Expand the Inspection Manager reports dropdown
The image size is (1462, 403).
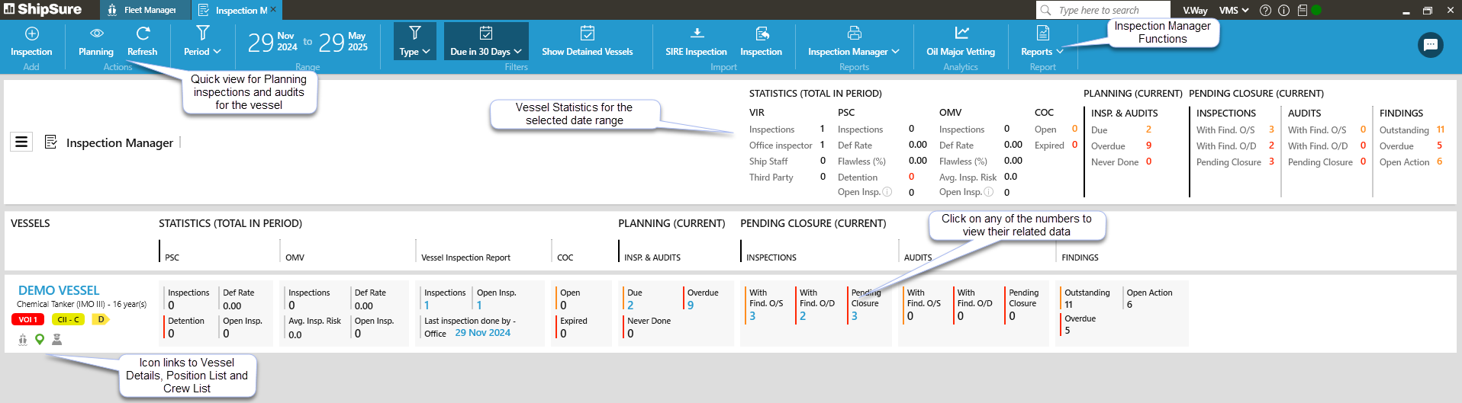point(854,41)
